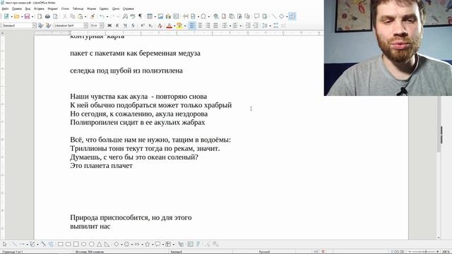Viewport: 452px width, 254px height.
Task: Insert a table
Action: [x=150, y=16]
